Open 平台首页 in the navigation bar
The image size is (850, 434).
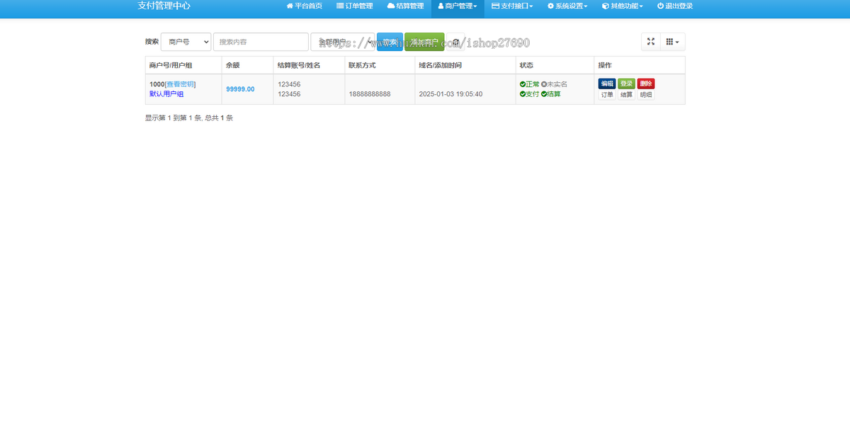(x=305, y=6)
